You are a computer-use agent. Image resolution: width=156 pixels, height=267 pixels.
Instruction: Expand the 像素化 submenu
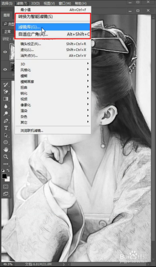tap(53, 105)
